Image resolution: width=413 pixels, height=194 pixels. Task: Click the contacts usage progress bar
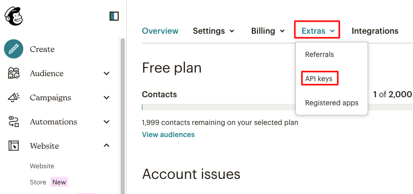pos(277,107)
